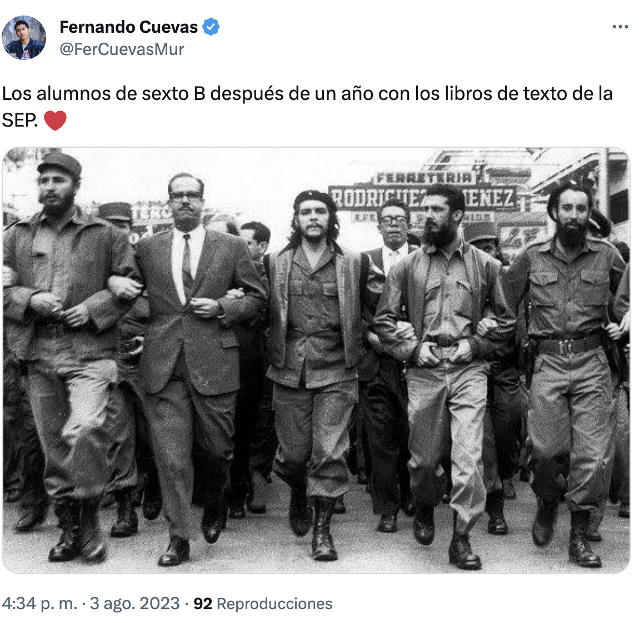
Task: View the 92 count in tweet stats
Action: point(203,604)
